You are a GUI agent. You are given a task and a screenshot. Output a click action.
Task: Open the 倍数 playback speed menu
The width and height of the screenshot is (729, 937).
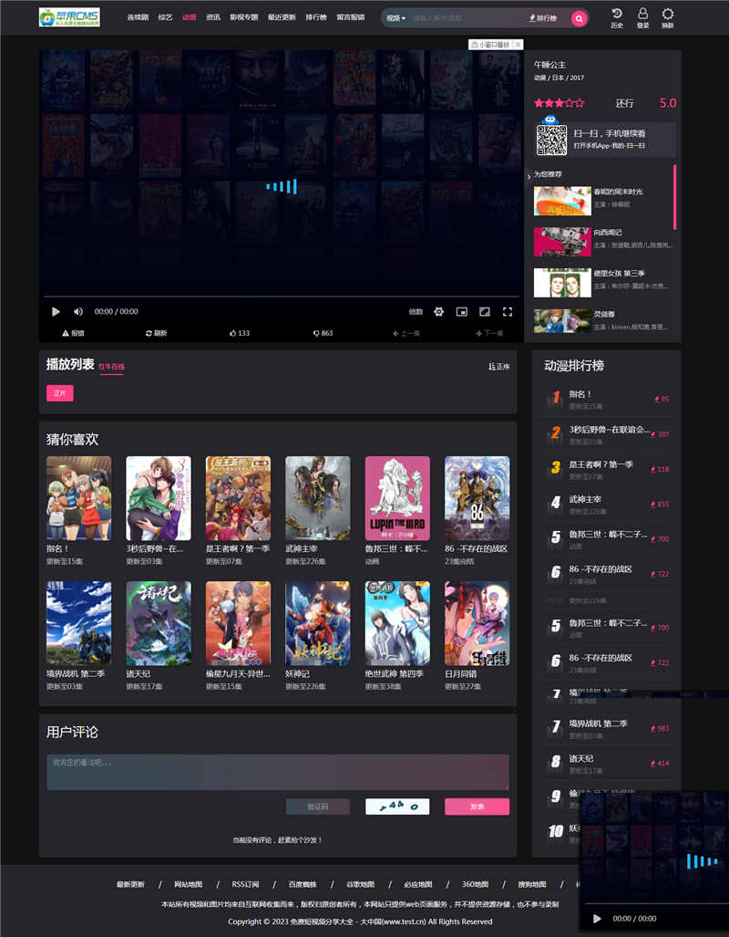point(416,312)
